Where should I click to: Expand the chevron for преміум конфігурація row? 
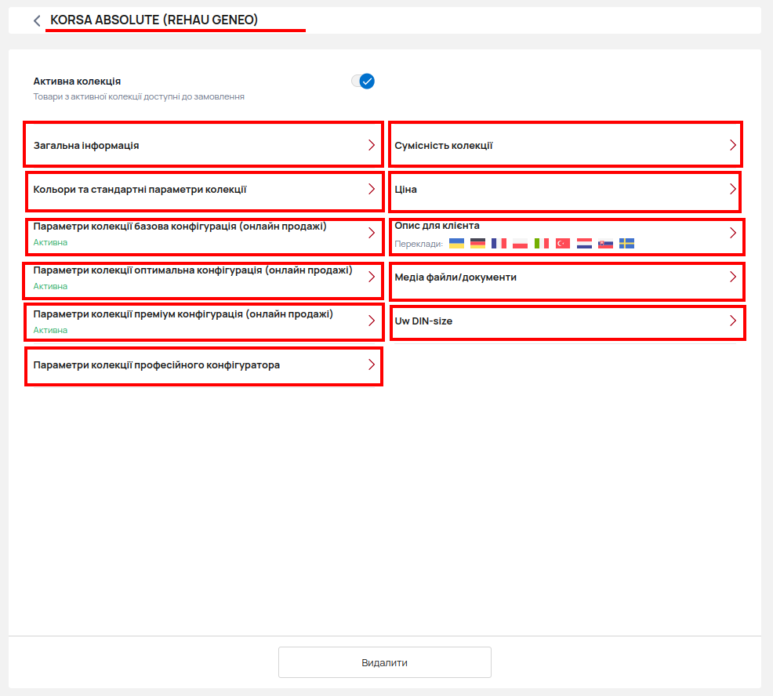(x=372, y=321)
